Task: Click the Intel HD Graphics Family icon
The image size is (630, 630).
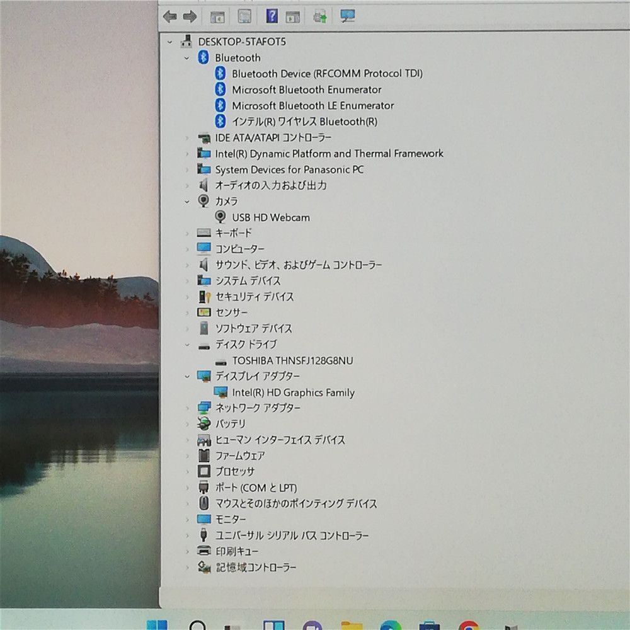Action: pyautogui.click(x=220, y=392)
